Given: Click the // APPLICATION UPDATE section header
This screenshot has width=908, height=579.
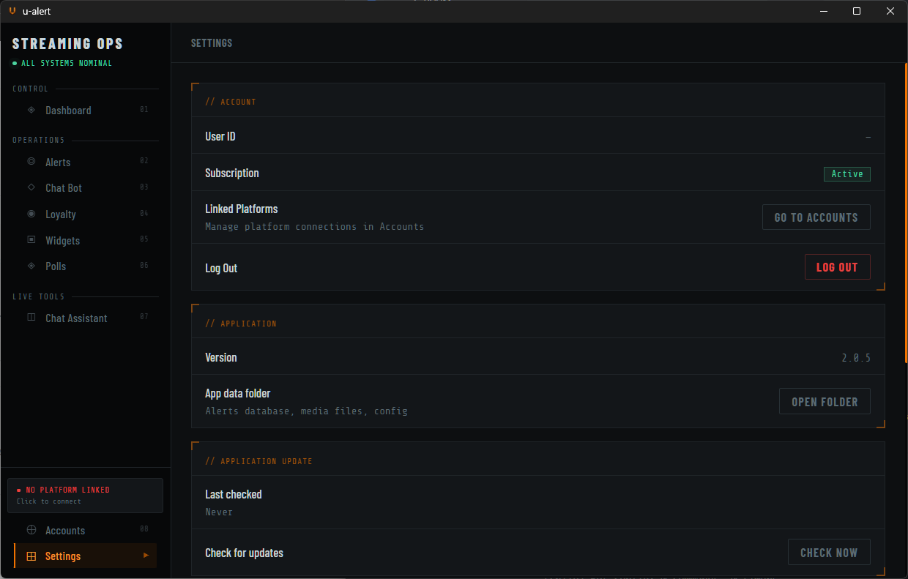Looking at the screenshot, I should click(258, 462).
